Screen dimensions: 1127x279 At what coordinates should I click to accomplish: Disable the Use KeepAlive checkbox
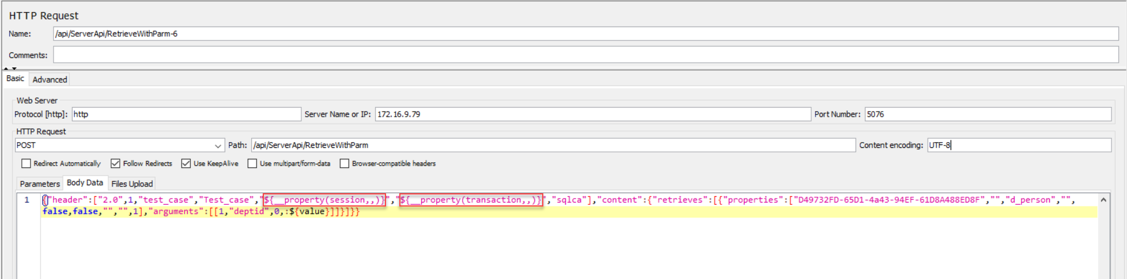coord(186,163)
